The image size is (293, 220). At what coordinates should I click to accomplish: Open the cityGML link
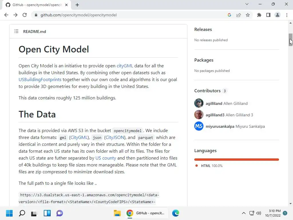[125, 66]
